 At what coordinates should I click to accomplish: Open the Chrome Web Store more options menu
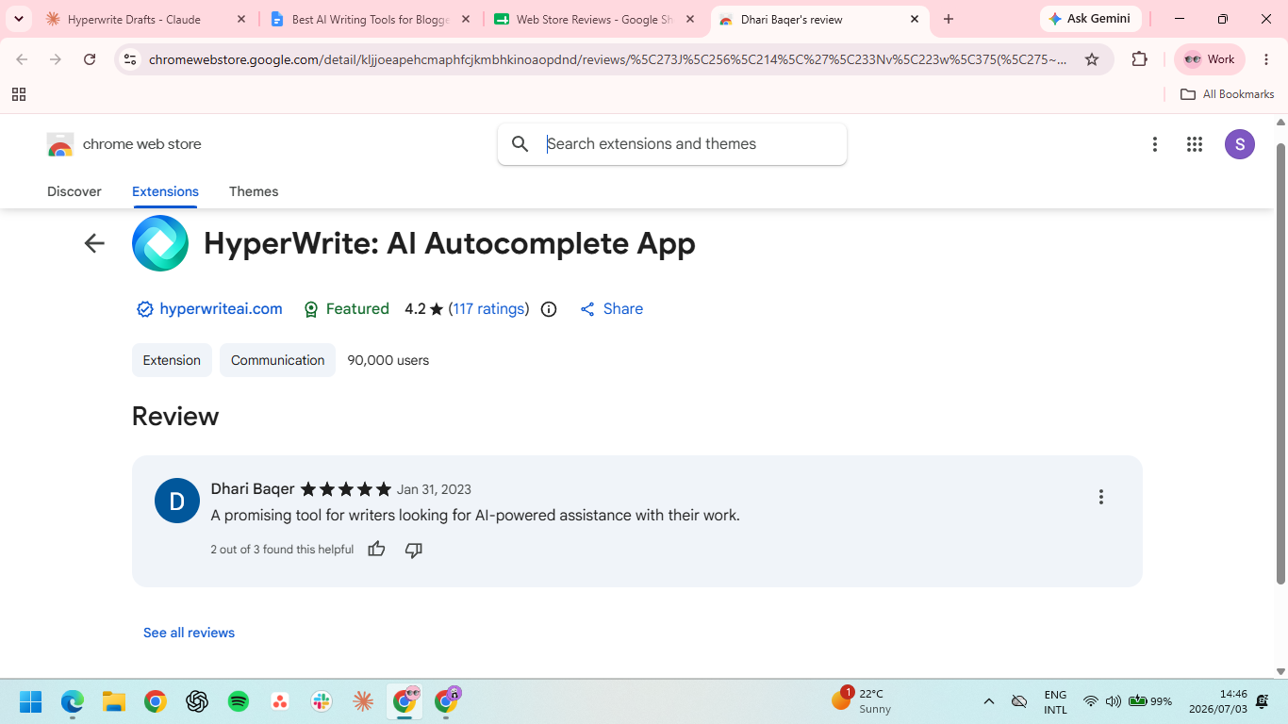click(x=1154, y=144)
